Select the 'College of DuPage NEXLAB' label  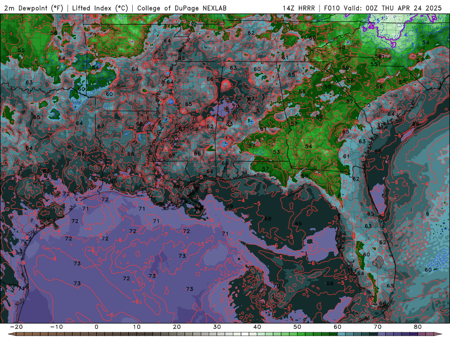click(182, 8)
